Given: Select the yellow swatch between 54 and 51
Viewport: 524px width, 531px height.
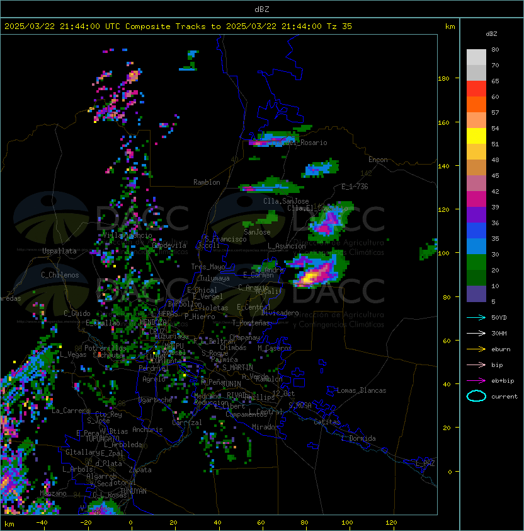Looking at the screenshot, I should click(x=476, y=136).
